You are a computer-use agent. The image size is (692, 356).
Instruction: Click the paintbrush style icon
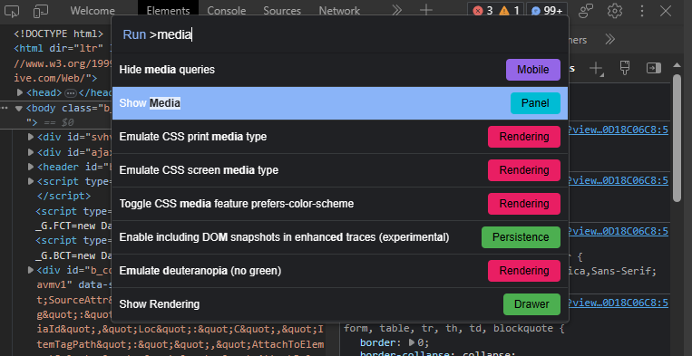tap(625, 68)
